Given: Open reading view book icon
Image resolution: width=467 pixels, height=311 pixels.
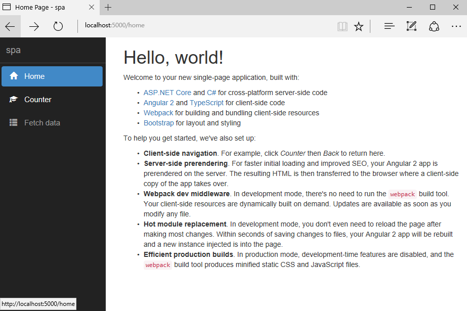Looking at the screenshot, I should [x=343, y=26].
